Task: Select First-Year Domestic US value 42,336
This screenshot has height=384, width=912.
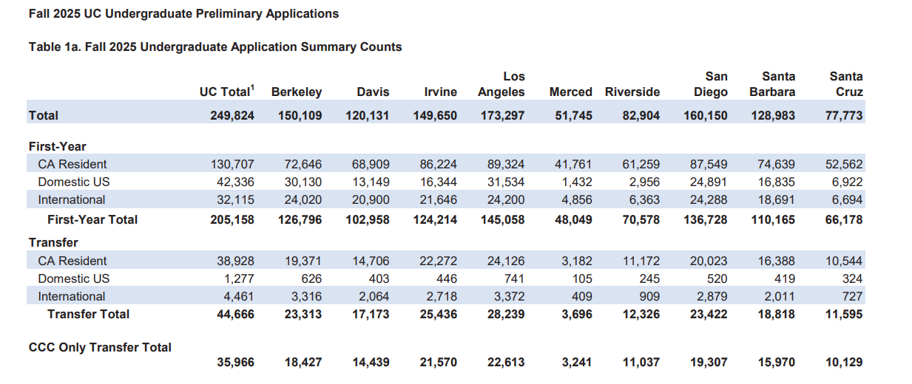Action: coord(236,182)
